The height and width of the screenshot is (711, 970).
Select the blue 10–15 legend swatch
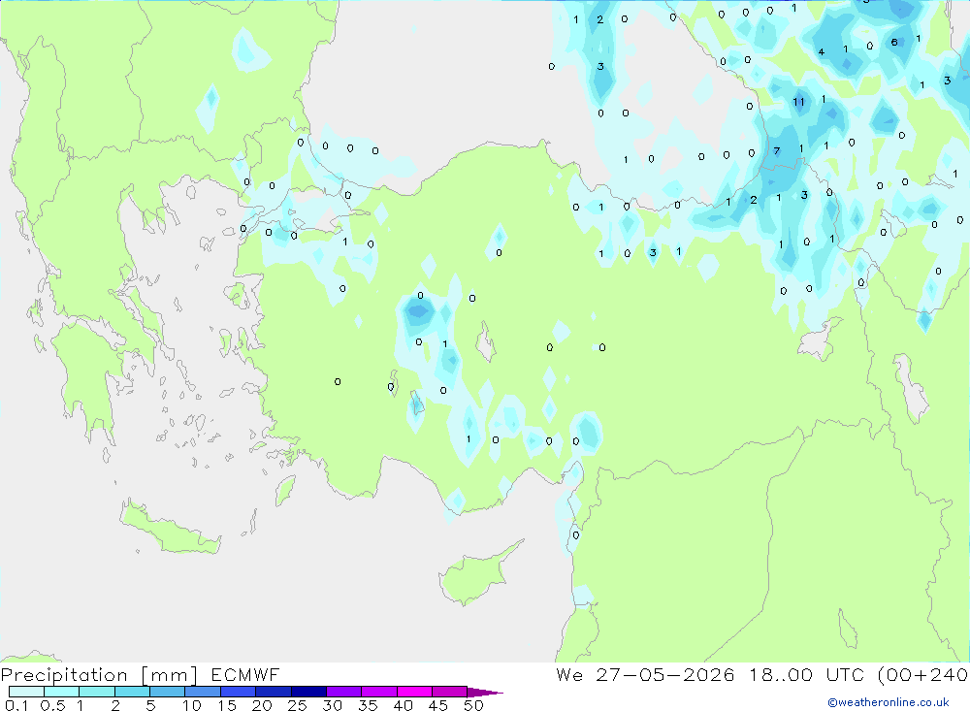(x=203, y=692)
